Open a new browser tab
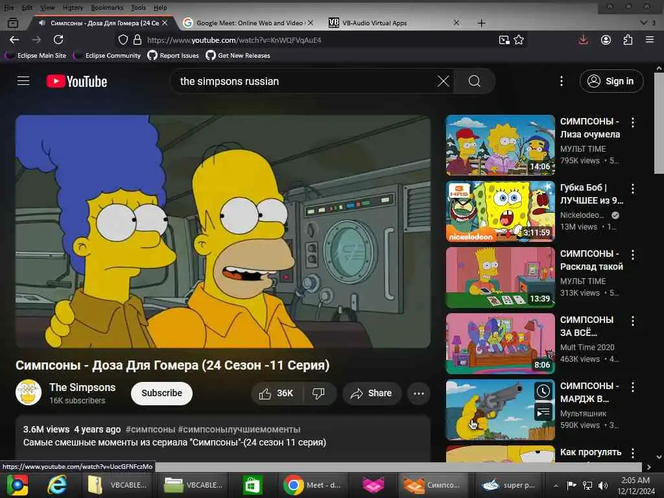Viewport: 664px width, 498px height. click(x=482, y=23)
